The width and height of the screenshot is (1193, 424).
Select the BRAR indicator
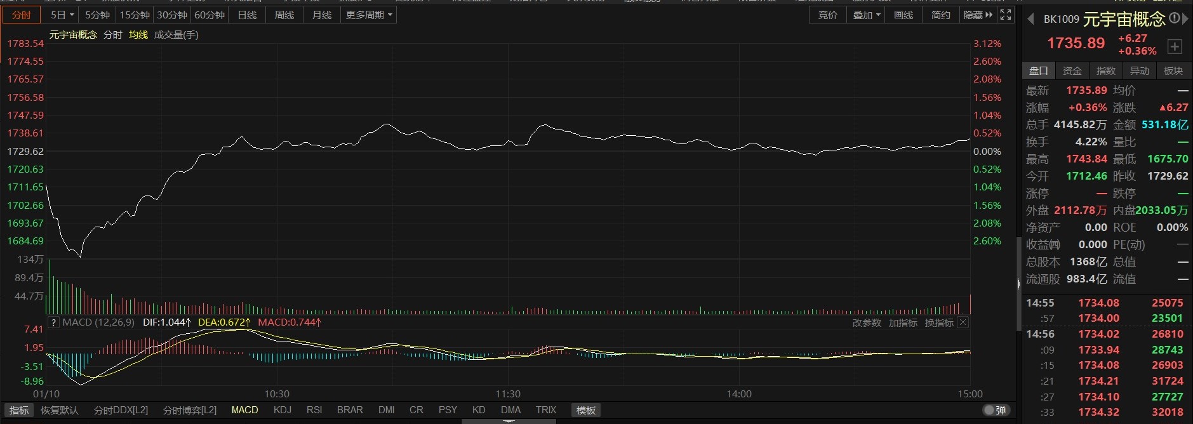point(350,410)
